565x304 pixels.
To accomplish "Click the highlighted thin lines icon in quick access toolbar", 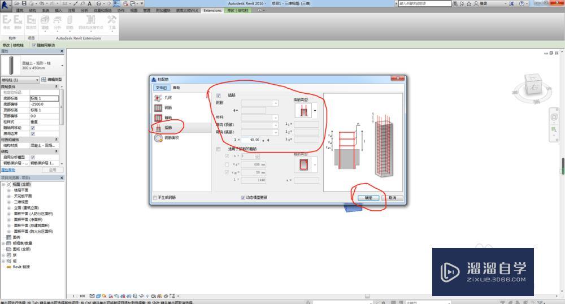I will (x=117, y=3).
